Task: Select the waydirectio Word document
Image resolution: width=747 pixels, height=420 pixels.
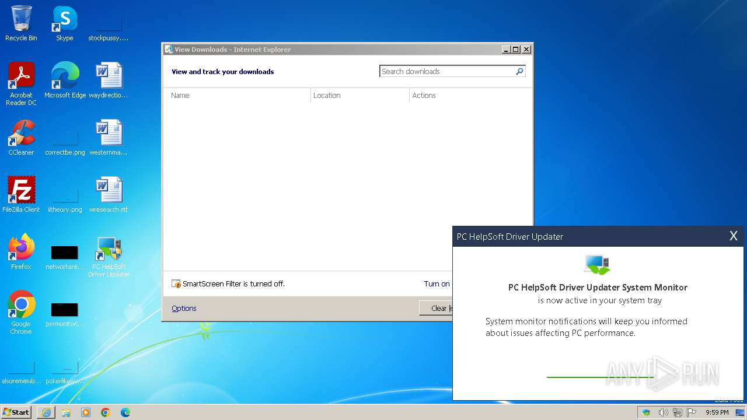Action: click(108, 80)
